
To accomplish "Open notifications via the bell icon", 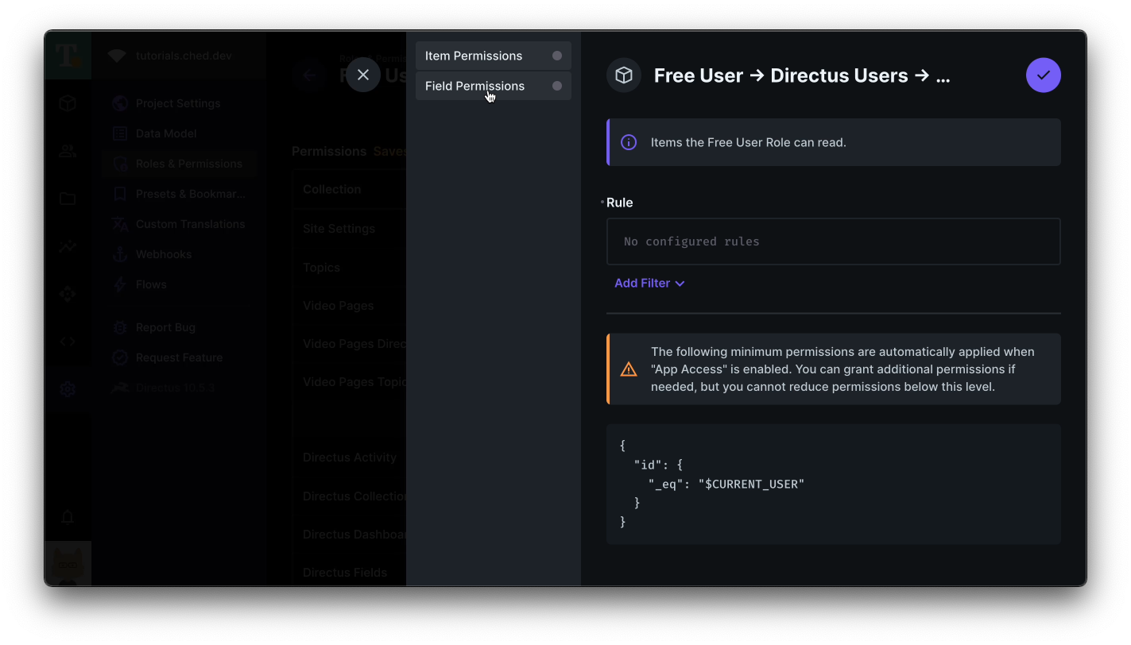I will point(68,517).
